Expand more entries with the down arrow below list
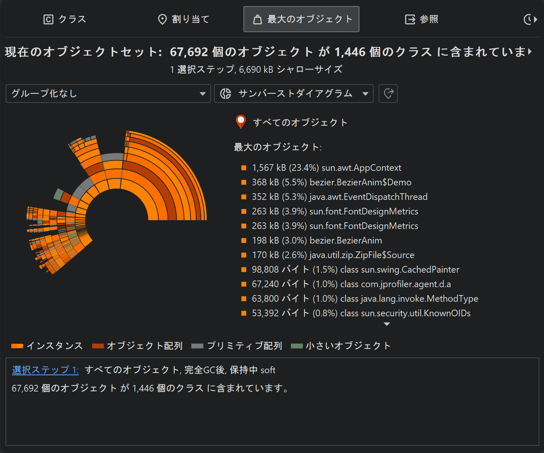 387,324
